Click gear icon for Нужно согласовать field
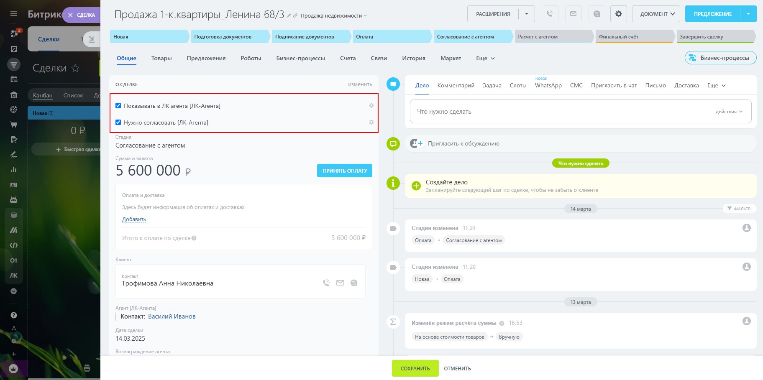The image size is (763, 380). coord(371,122)
